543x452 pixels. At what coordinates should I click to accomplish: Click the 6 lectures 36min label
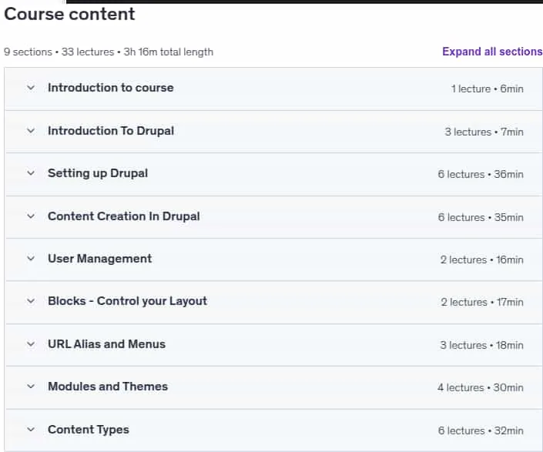pyautogui.click(x=481, y=174)
